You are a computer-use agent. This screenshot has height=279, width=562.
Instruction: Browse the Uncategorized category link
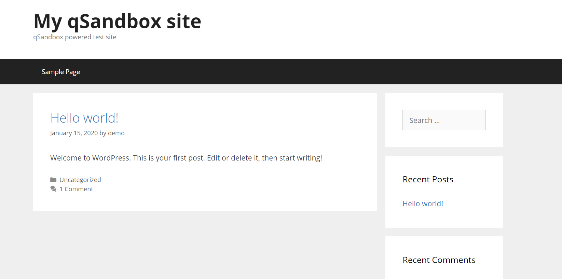80,180
